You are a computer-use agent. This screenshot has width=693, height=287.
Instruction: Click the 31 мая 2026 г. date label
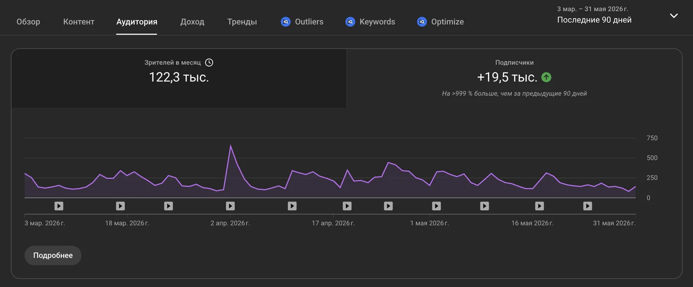(x=614, y=223)
